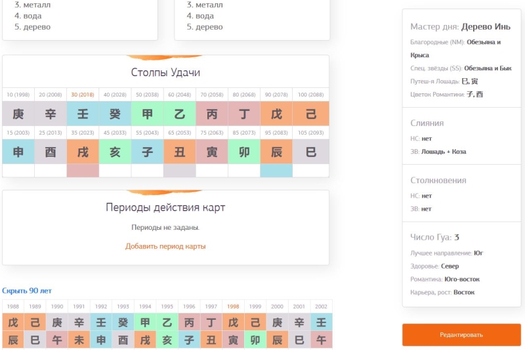The height and width of the screenshot is (350, 525).
Task: Select the 壬 stem tile under 30 (2018)
Action: pyautogui.click(x=83, y=114)
